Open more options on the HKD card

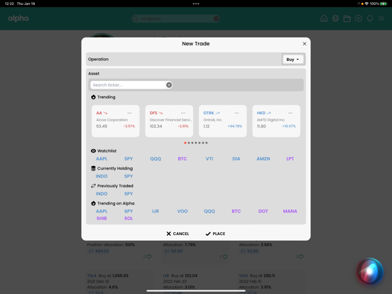[x=290, y=113]
